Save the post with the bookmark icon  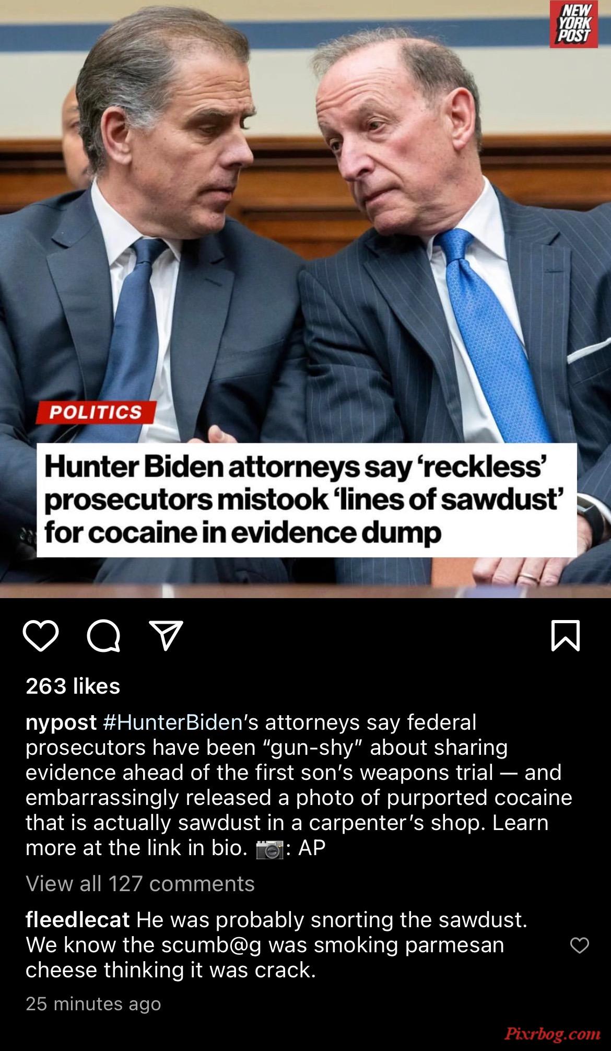[x=566, y=636]
